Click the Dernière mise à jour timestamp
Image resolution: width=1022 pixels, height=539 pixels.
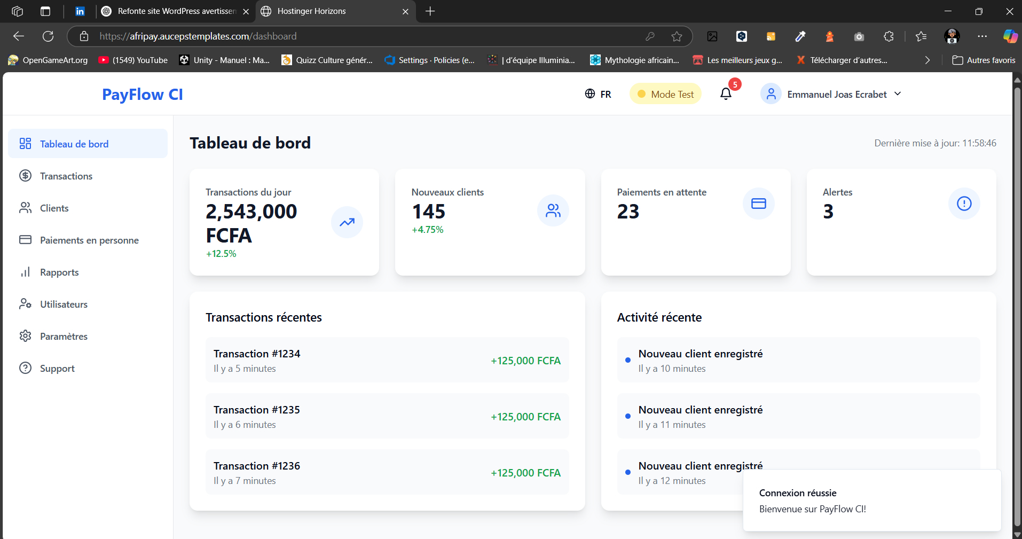point(935,143)
